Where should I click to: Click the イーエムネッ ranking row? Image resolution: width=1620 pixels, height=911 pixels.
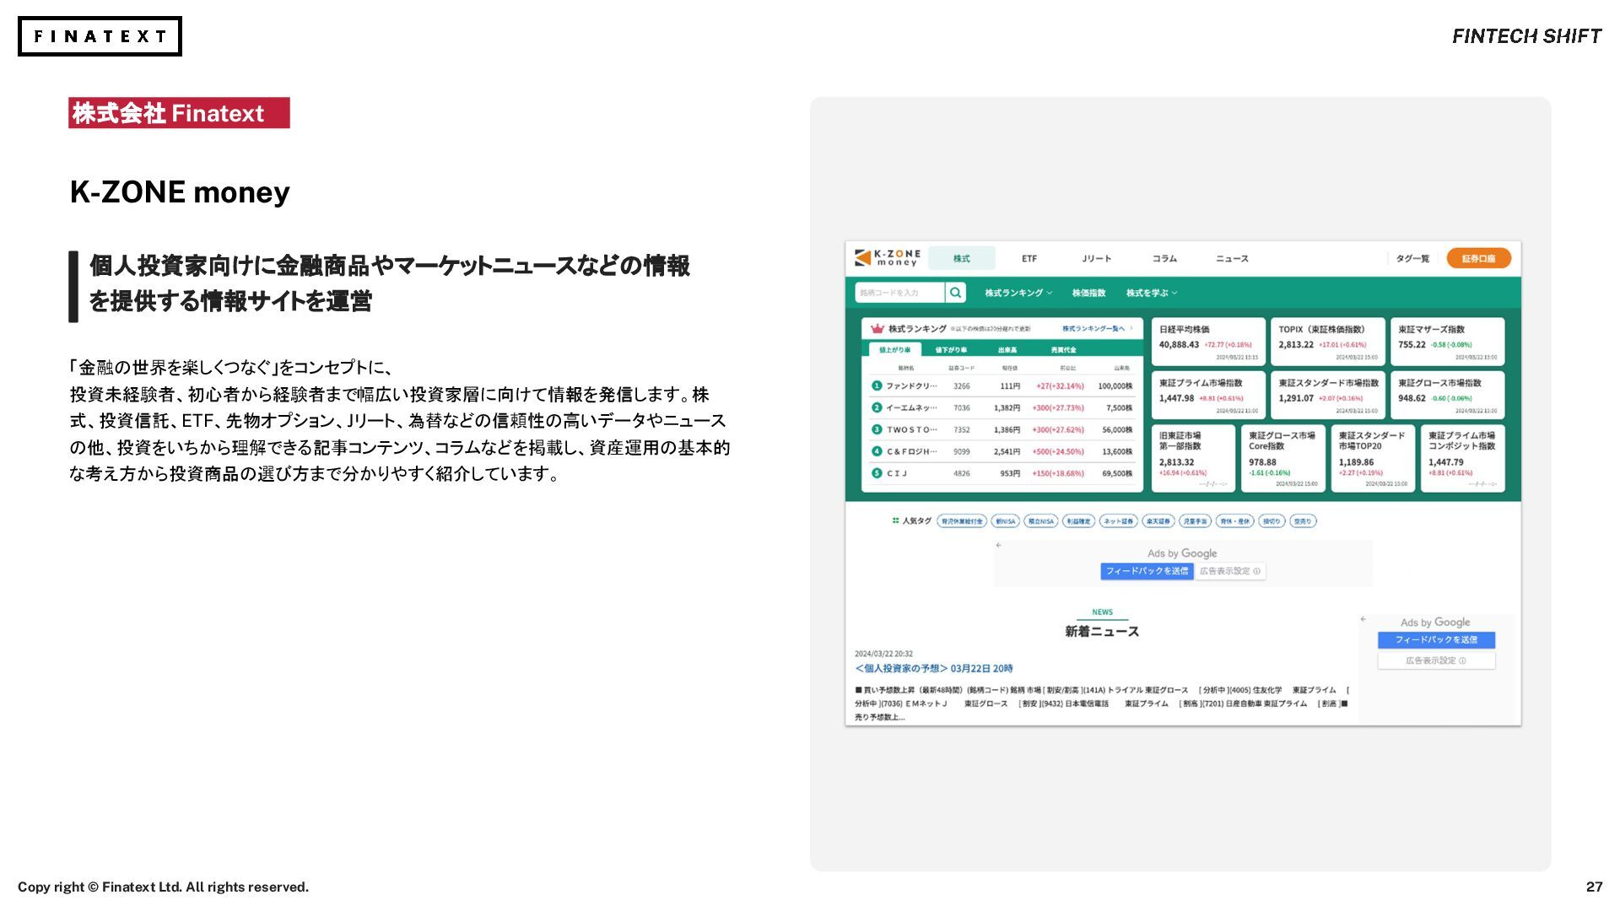1002,407
